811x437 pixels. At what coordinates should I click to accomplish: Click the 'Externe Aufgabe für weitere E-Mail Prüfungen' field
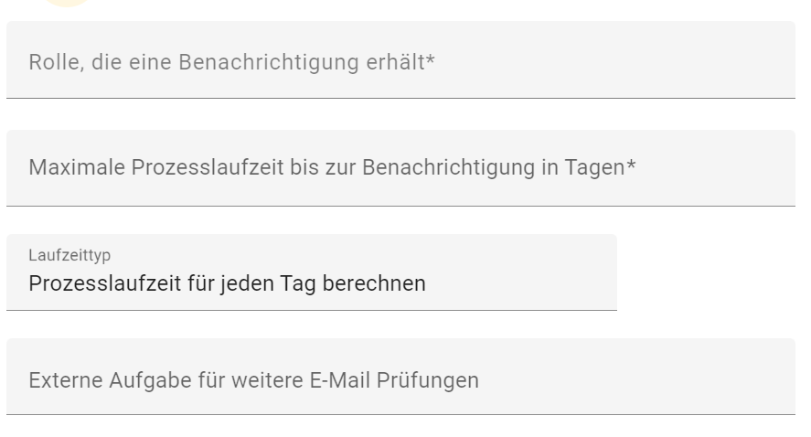click(x=400, y=378)
